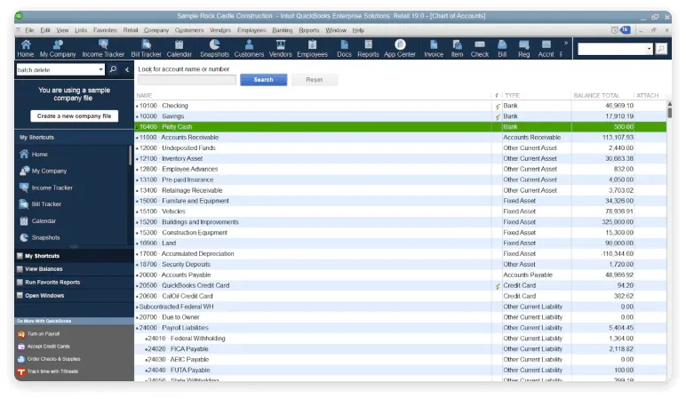
Task: Click Create a new company file
Action: 74,116
